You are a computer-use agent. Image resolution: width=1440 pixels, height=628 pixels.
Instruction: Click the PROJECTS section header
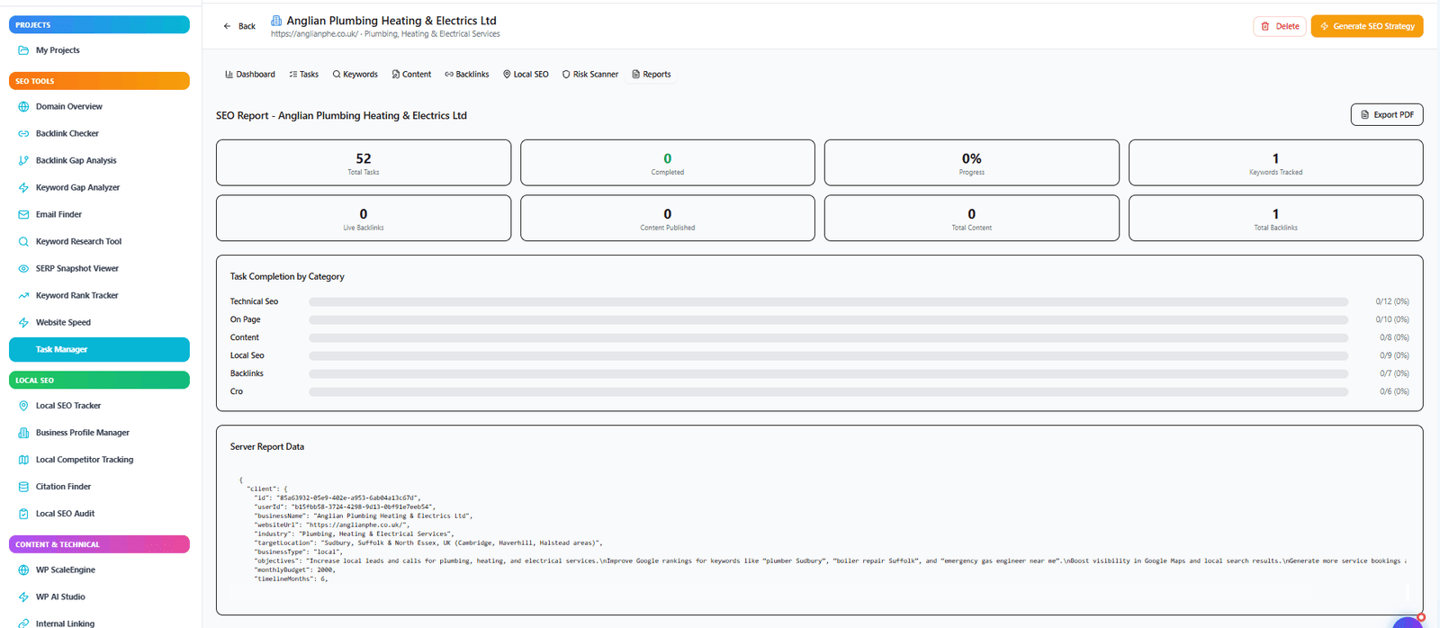[99, 25]
